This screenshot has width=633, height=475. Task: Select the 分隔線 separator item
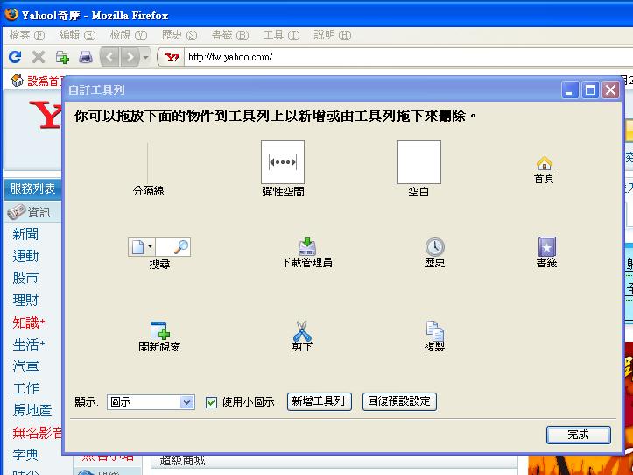148,169
